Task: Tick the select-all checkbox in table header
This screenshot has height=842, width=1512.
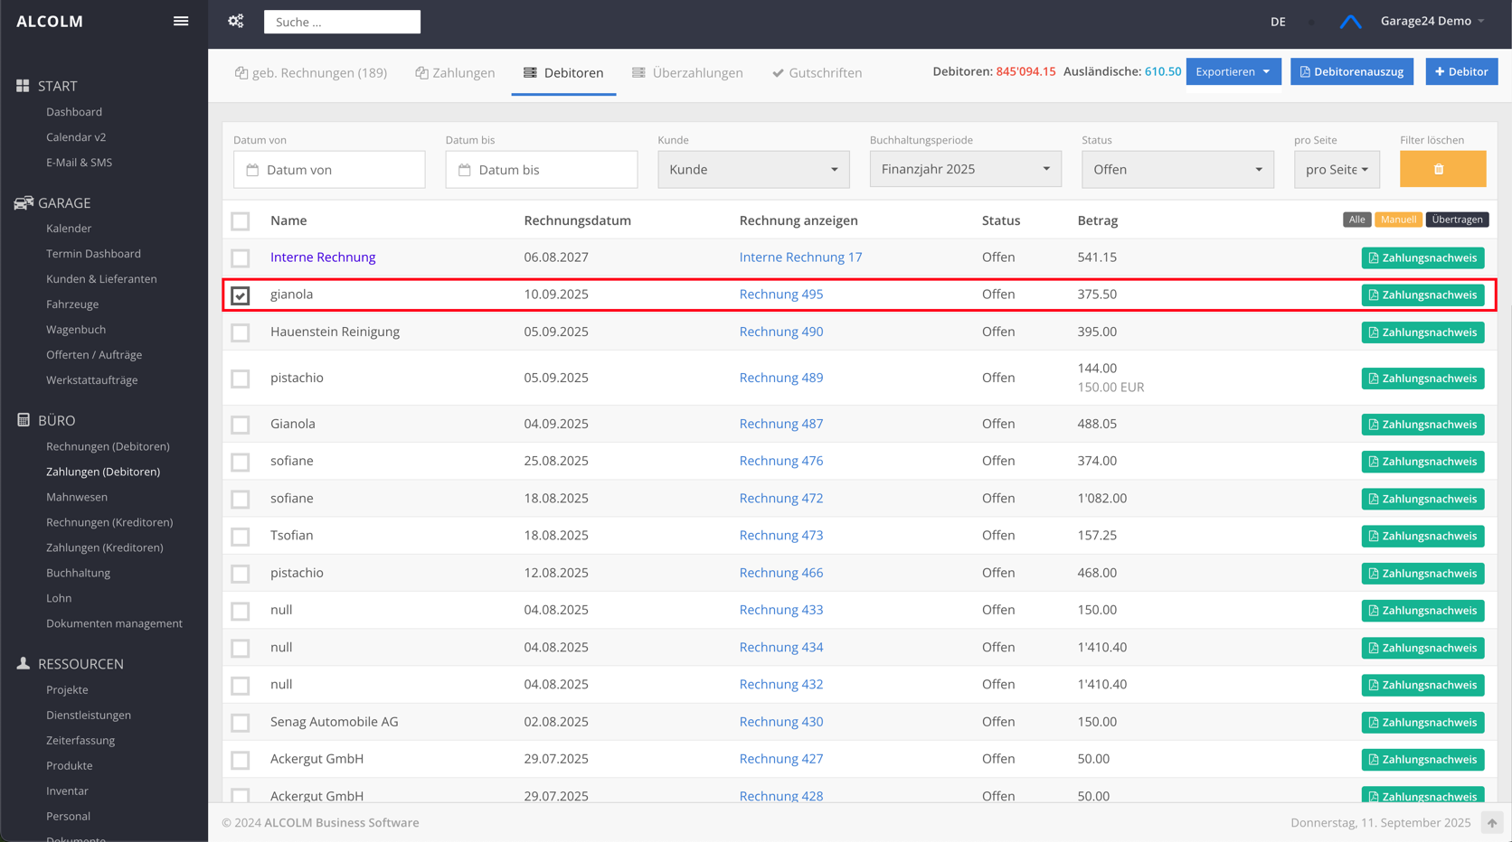Action: tap(241, 221)
